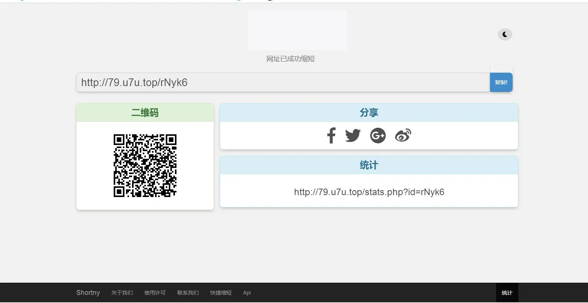
Task: Open the statistics link for rNyk6
Action: click(x=369, y=192)
